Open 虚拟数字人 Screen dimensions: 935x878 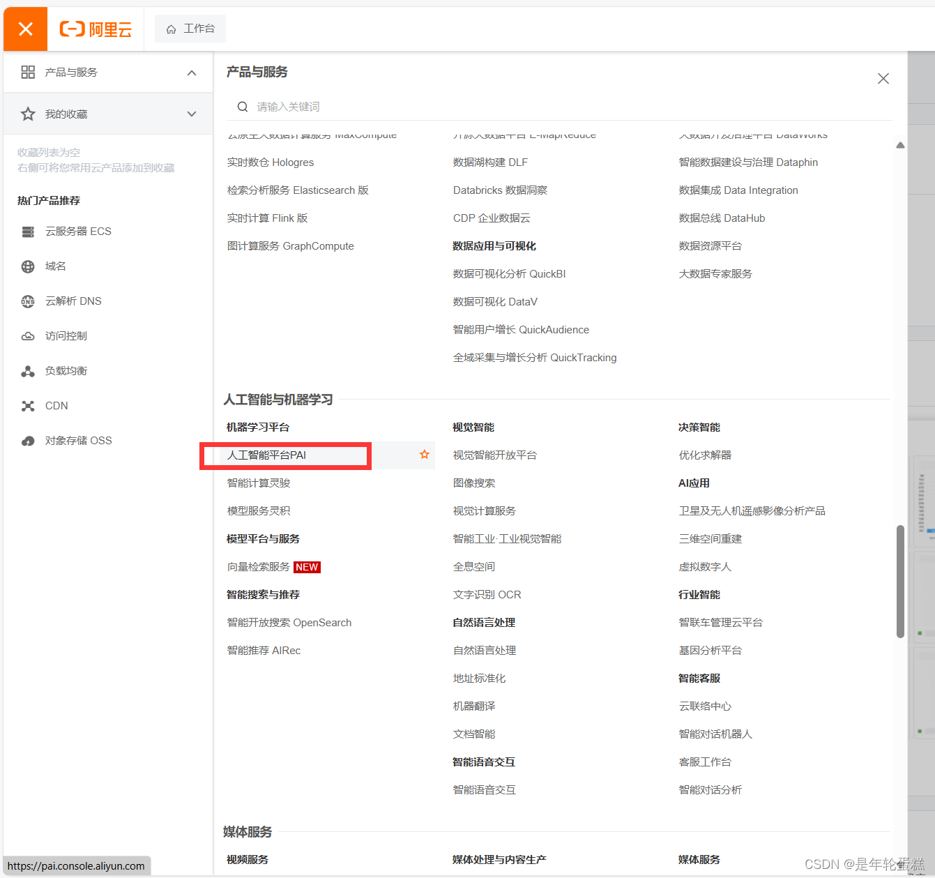(x=705, y=567)
